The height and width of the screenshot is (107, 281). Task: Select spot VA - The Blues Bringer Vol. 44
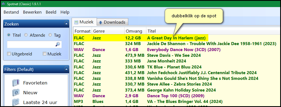(185, 102)
